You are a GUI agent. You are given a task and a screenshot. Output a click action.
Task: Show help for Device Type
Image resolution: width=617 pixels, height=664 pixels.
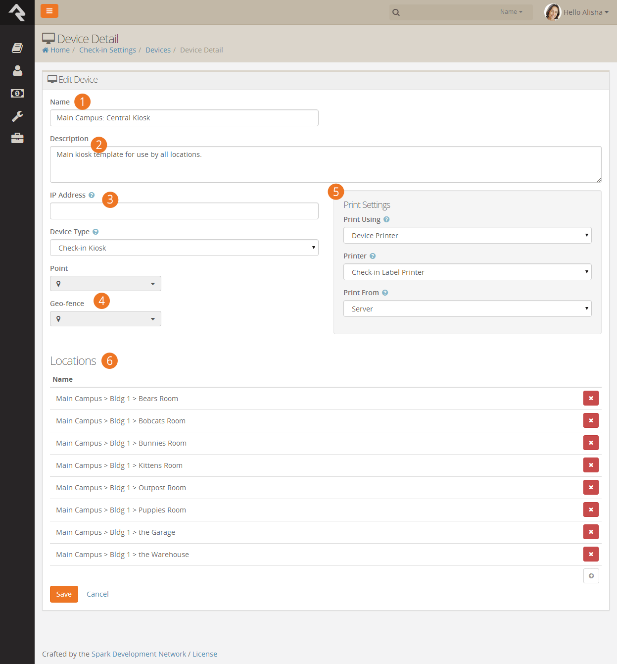pos(95,232)
